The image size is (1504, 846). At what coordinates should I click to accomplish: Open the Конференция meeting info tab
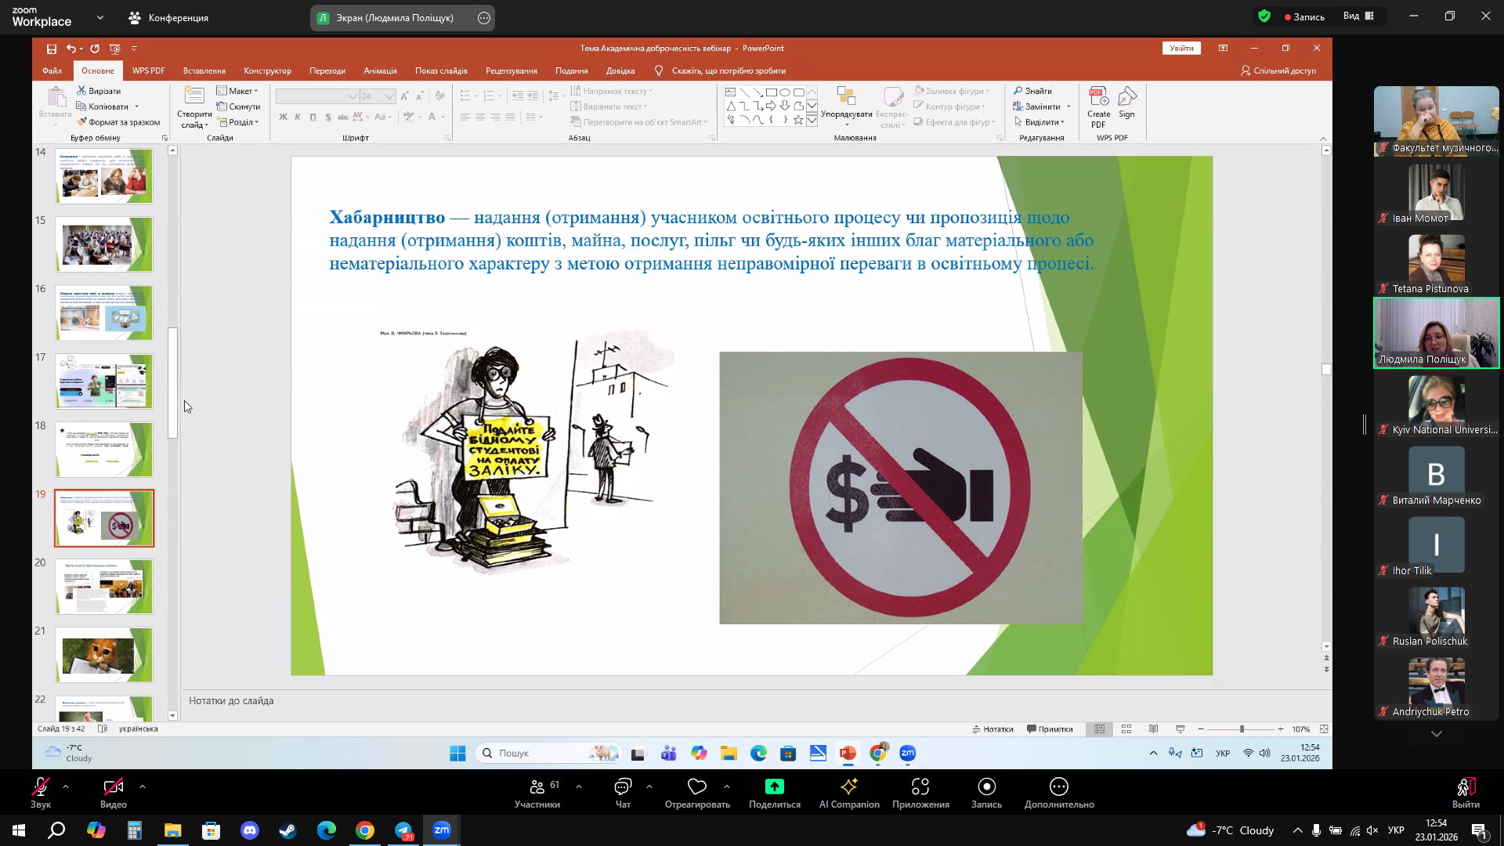pyautogui.click(x=169, y=17)
